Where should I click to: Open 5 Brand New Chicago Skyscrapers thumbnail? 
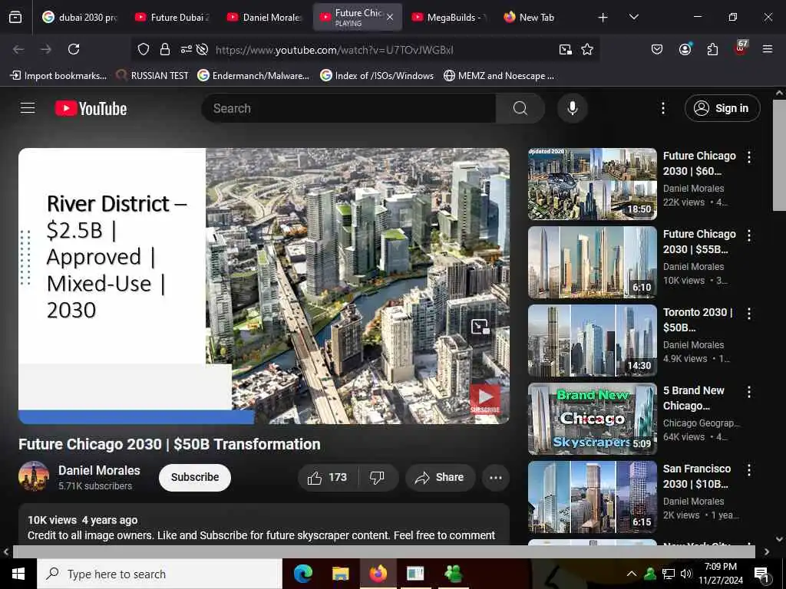(x=592, y=418)
